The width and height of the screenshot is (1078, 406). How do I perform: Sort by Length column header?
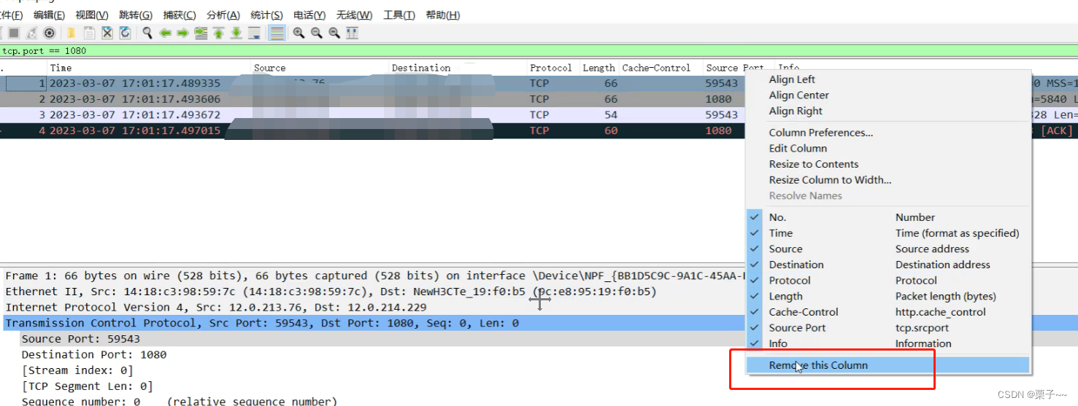(x=598, y=68)
